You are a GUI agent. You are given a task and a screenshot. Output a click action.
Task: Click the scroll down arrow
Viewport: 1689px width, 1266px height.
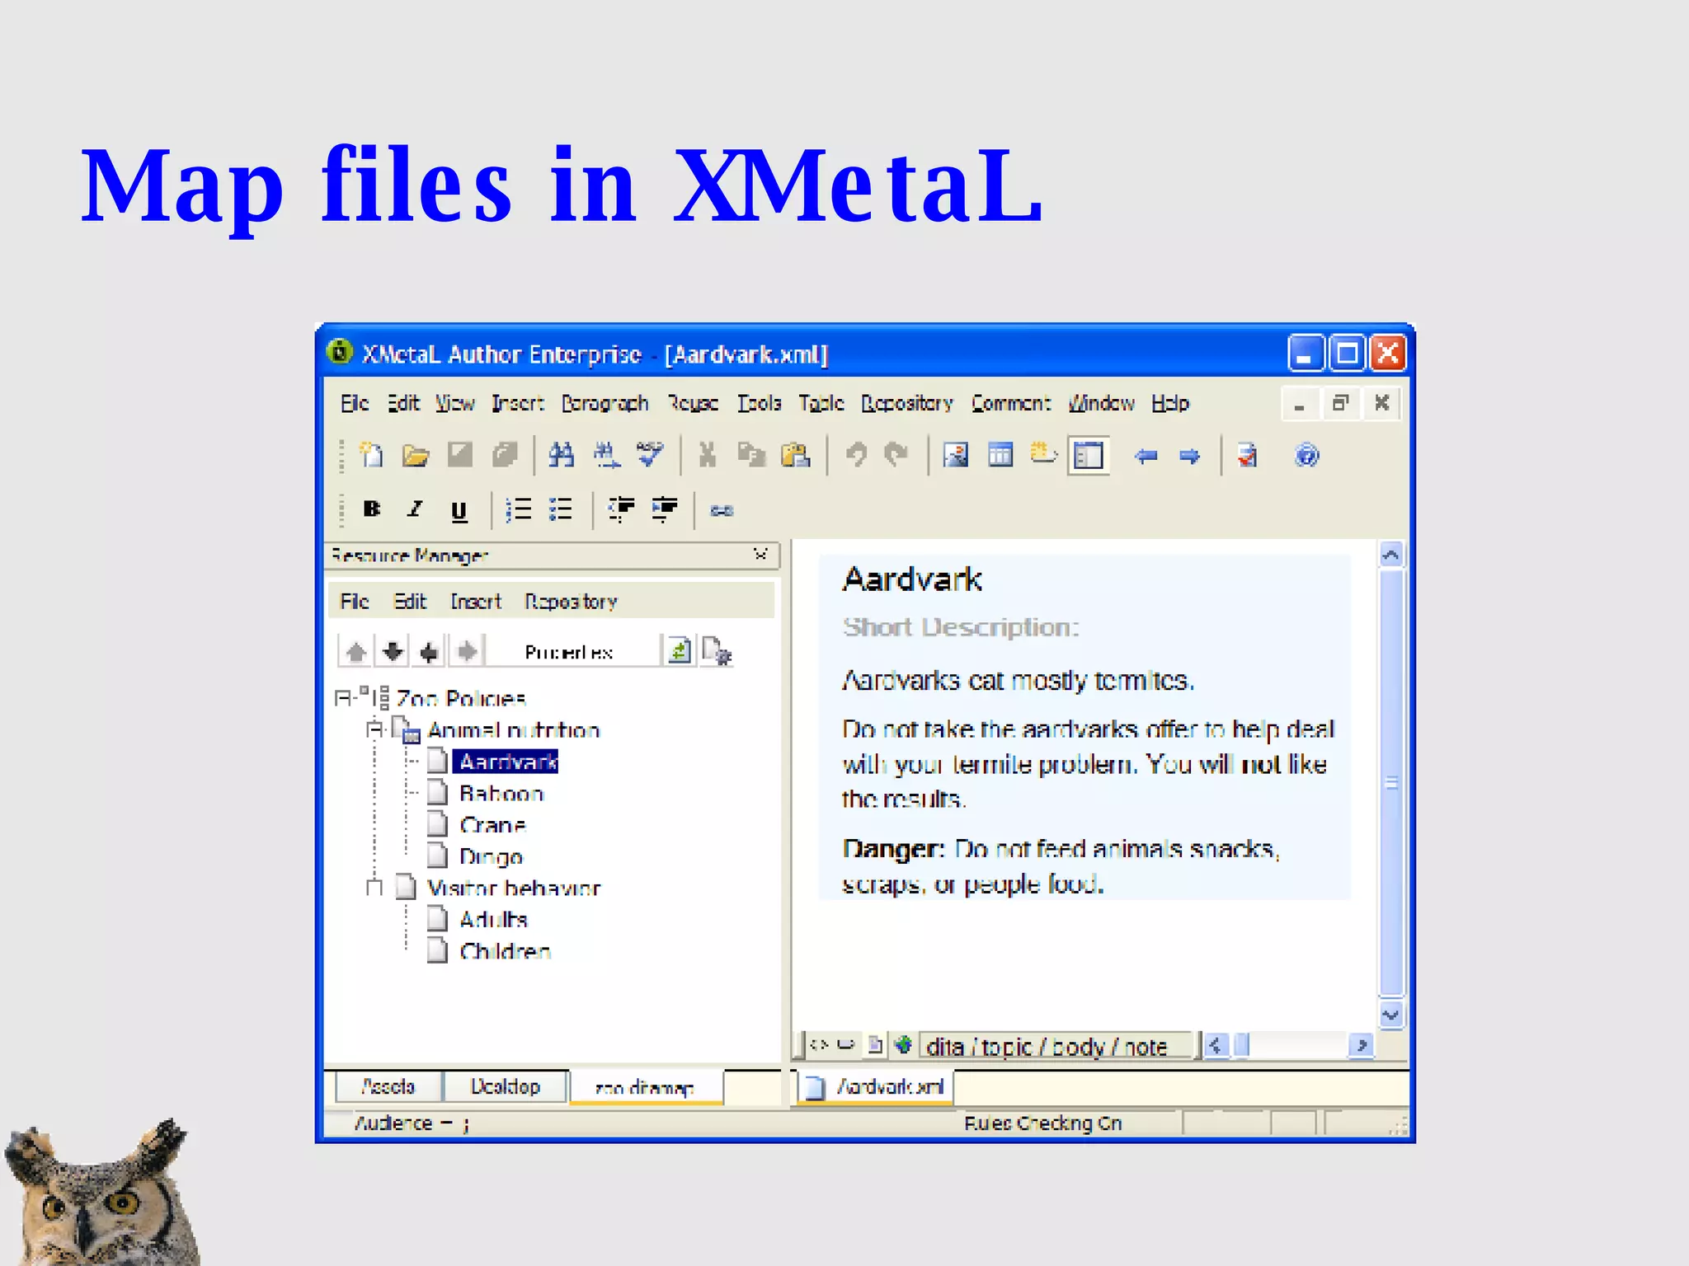point(1391,1015)
